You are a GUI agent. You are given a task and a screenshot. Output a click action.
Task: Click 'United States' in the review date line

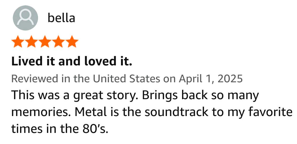(x=127, y=79)
